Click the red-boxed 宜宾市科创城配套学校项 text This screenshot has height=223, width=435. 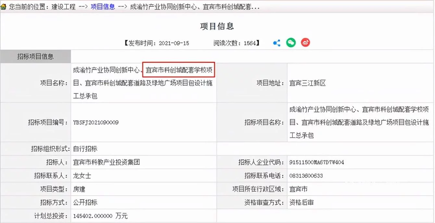[180, 70]
